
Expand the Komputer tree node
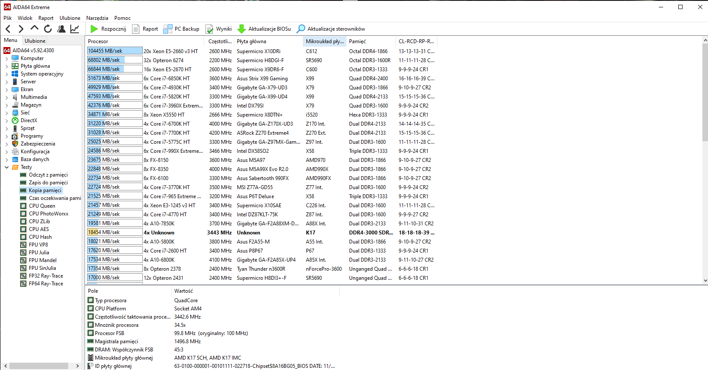click(6, 58)
